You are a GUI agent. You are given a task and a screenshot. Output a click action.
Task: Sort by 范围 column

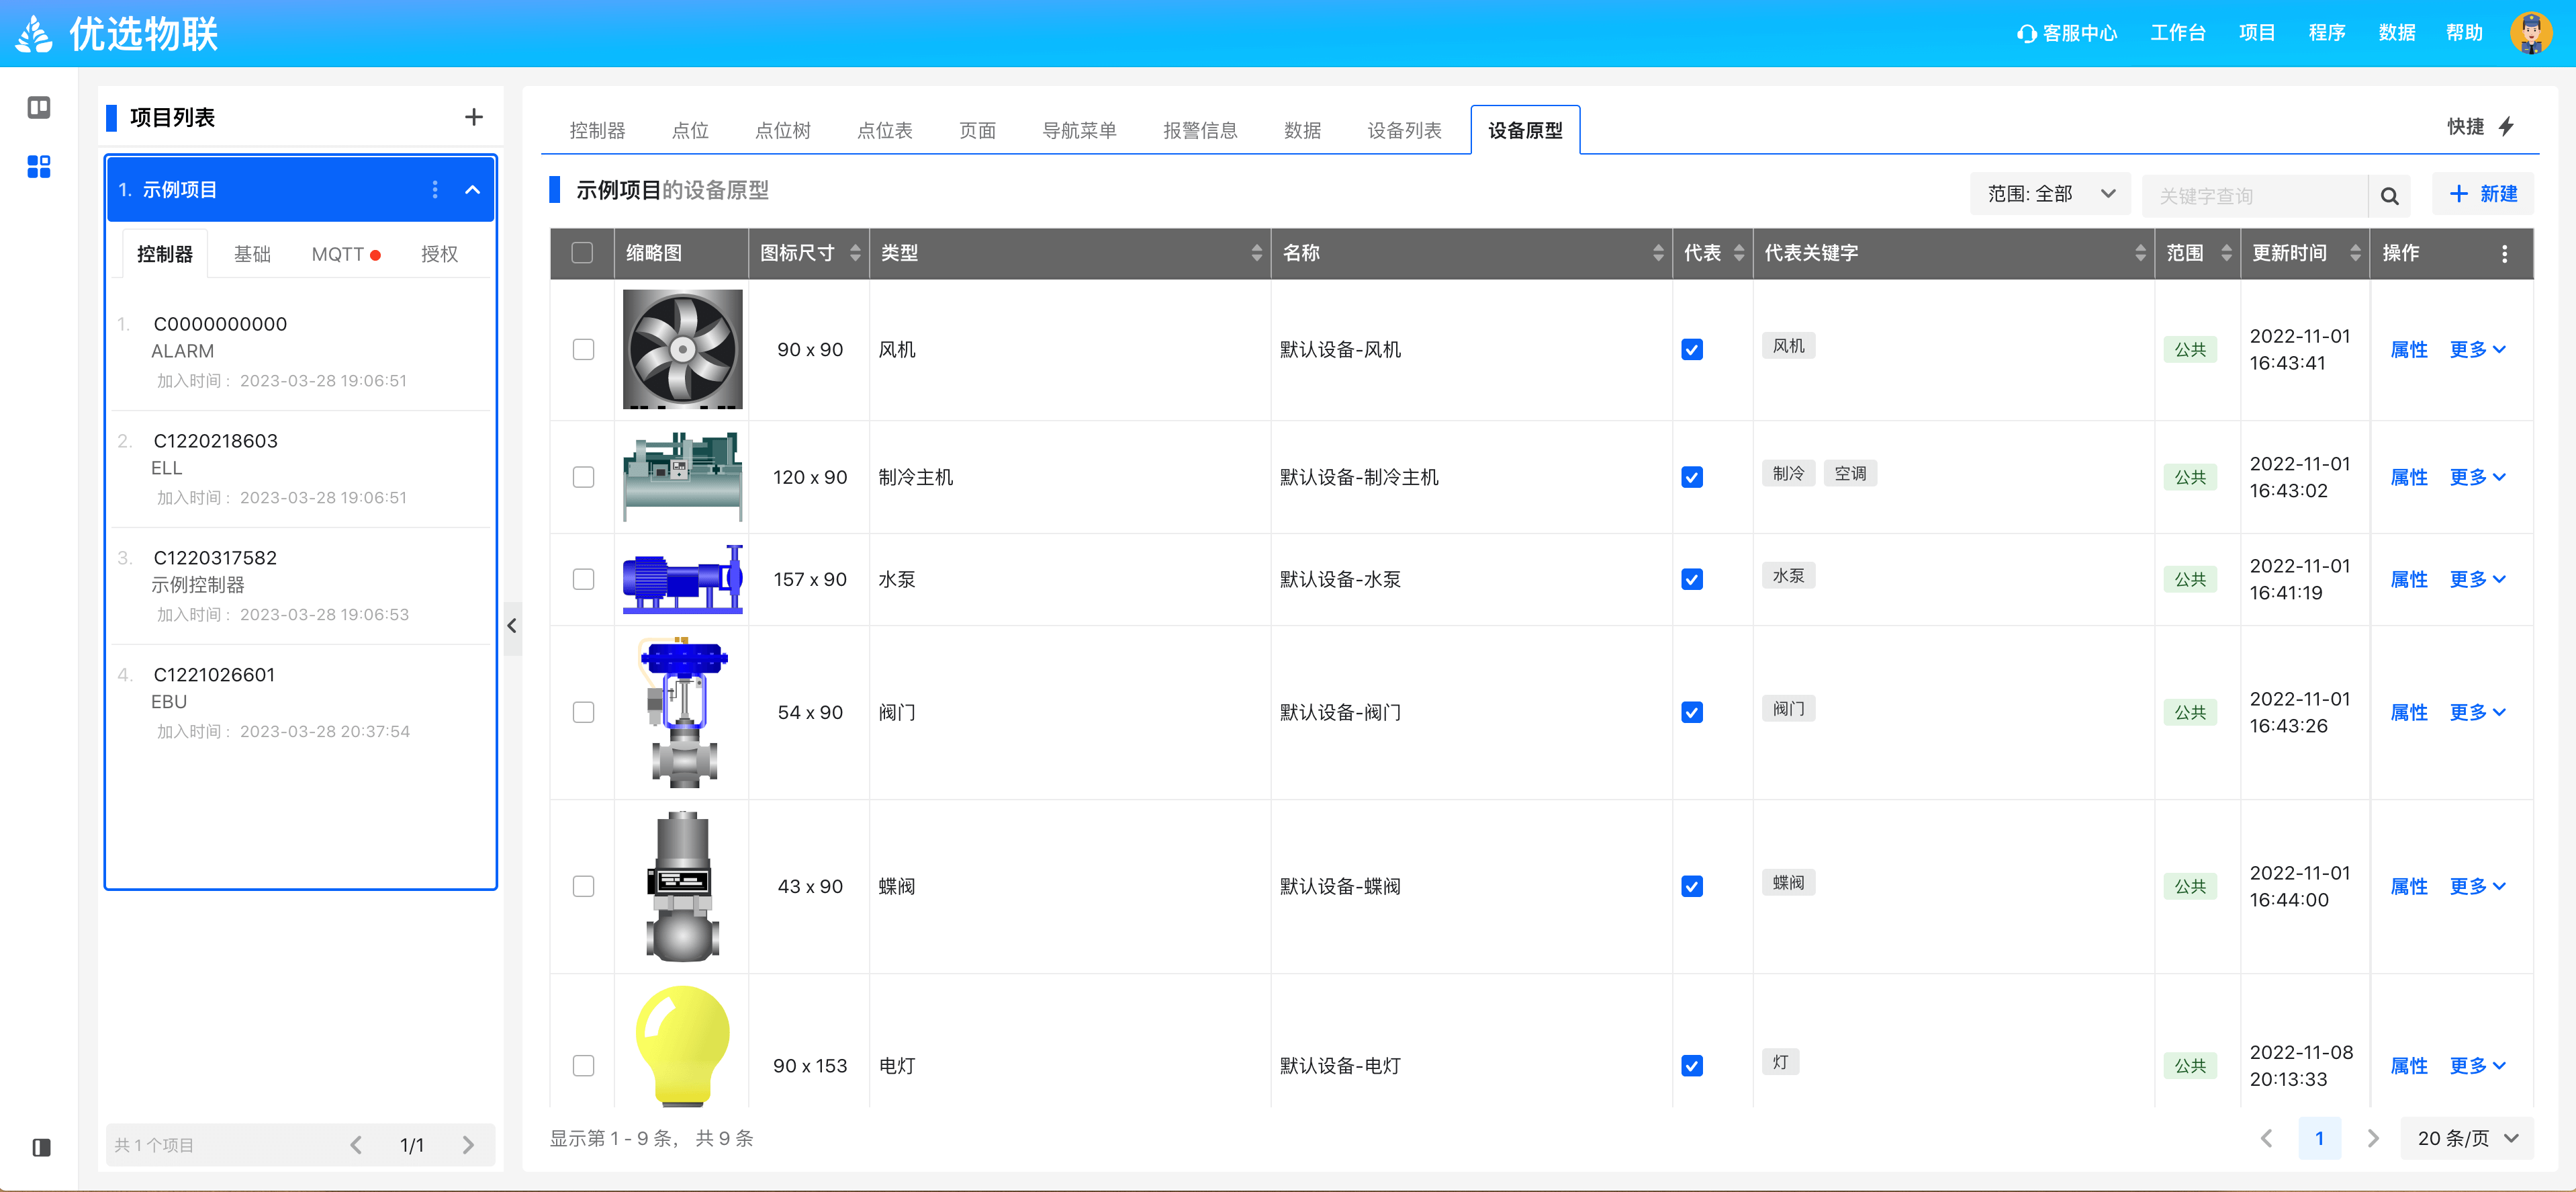click(2226, 253)
